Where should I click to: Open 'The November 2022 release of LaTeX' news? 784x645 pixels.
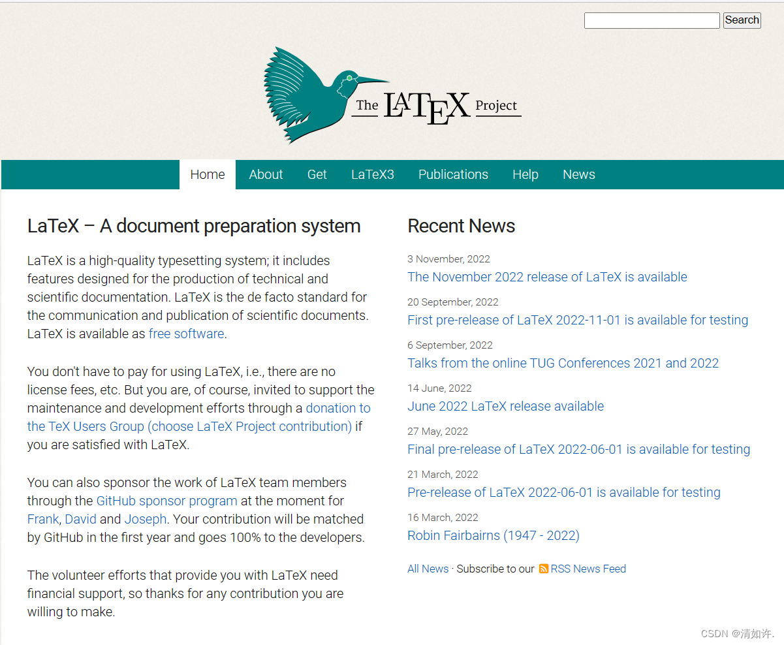tap(547, 277)
